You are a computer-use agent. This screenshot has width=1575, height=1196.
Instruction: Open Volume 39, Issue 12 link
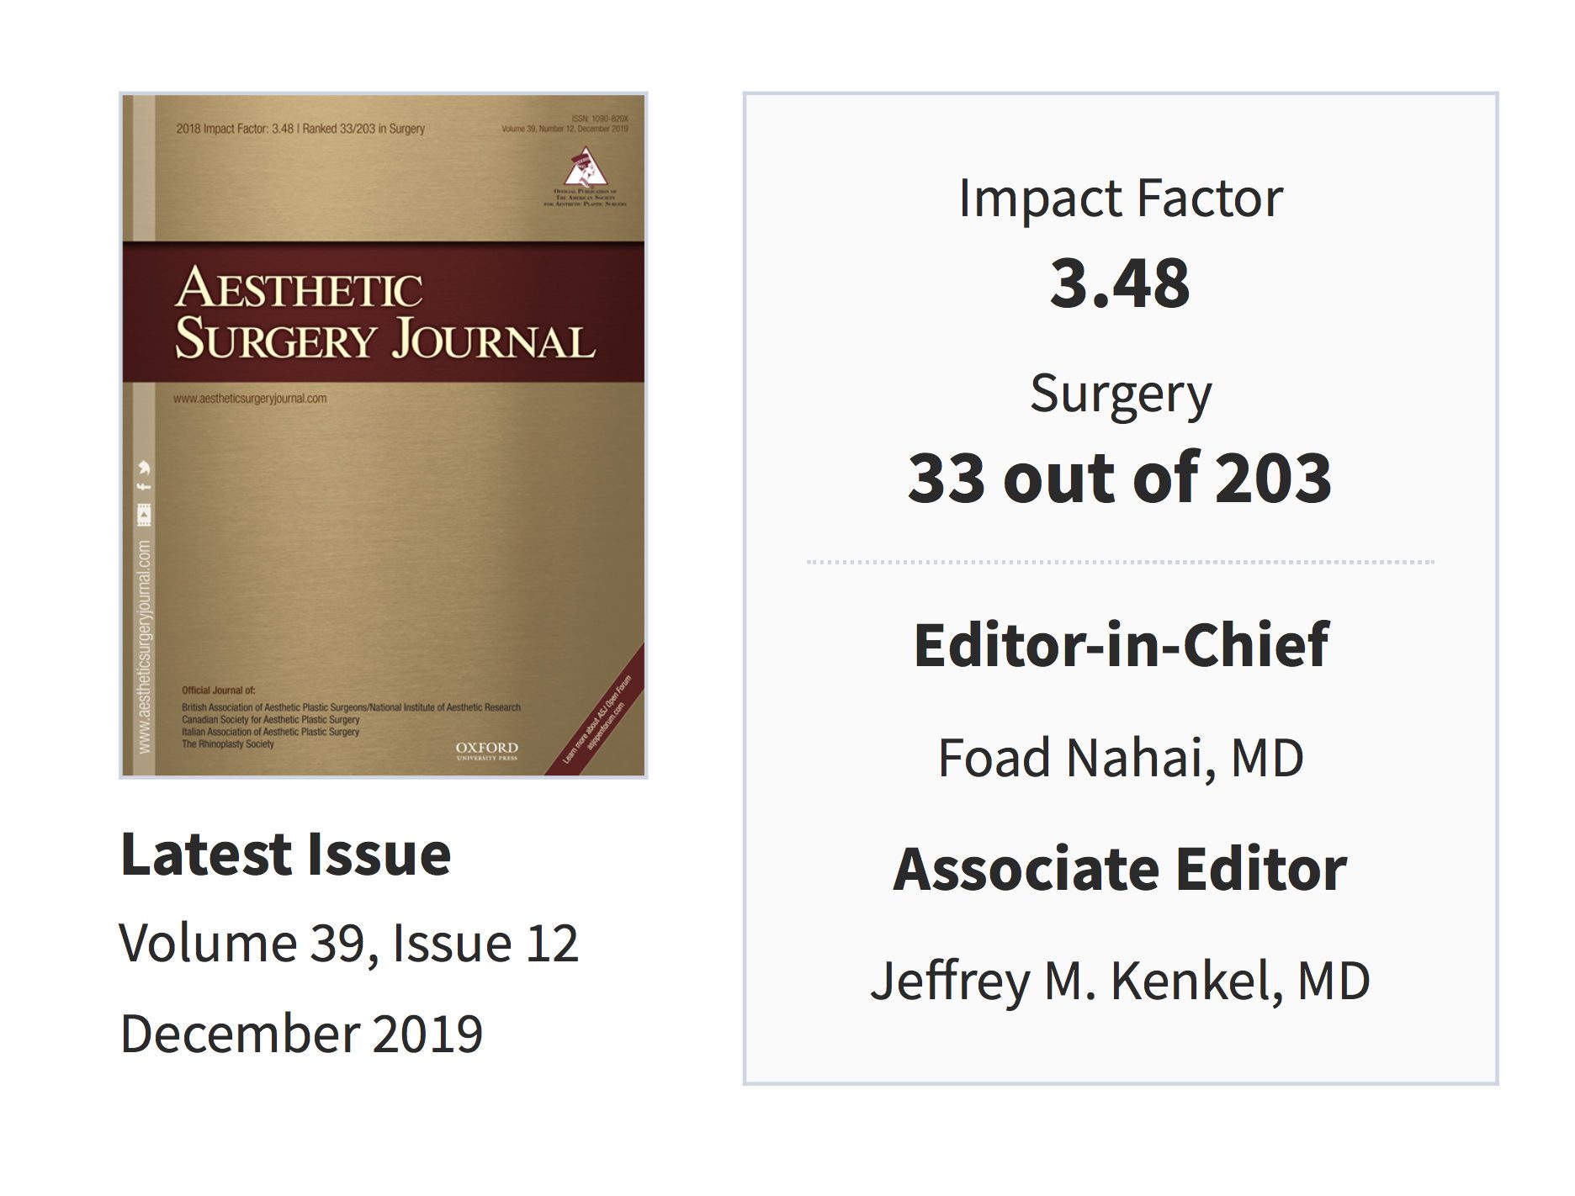coord(349,943)
